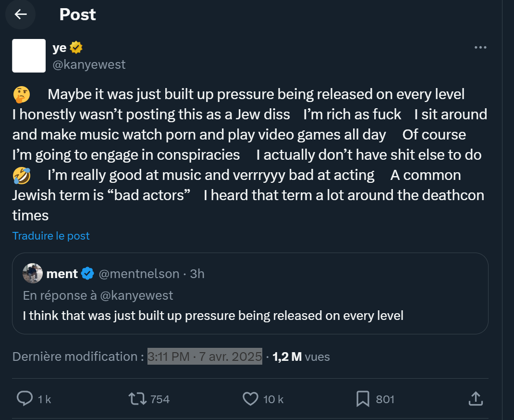Open the three-dot more options menu
Viewport: 514px width, 420px height.
[x=480, y=48]
